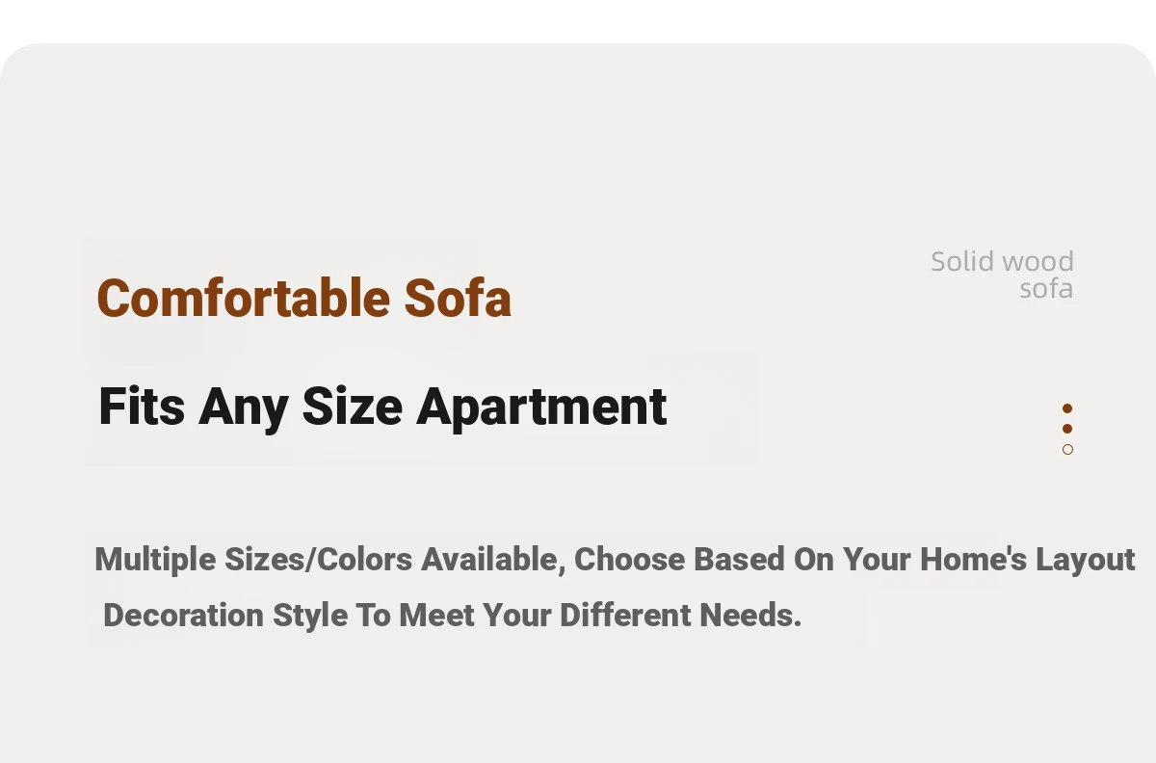1156x763 pixels.
Task: Click "Choose Based On Your Home's Layout" text
Action: [854, 560]
